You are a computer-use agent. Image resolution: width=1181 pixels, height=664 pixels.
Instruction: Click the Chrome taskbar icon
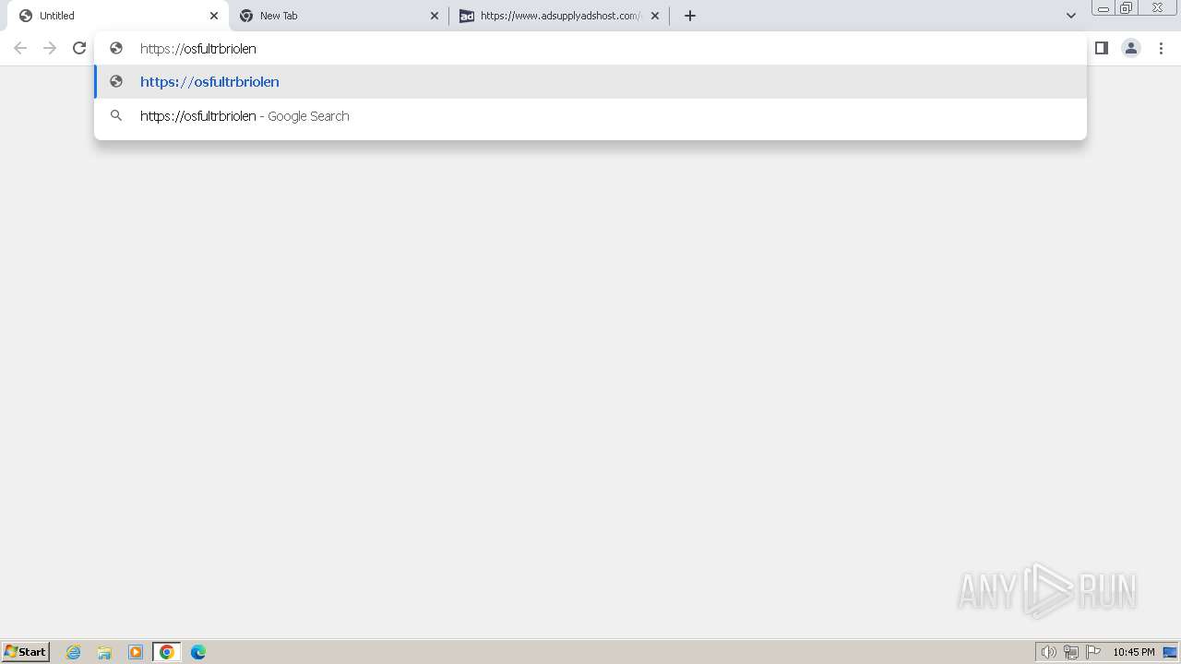click(x=167, y=652)
